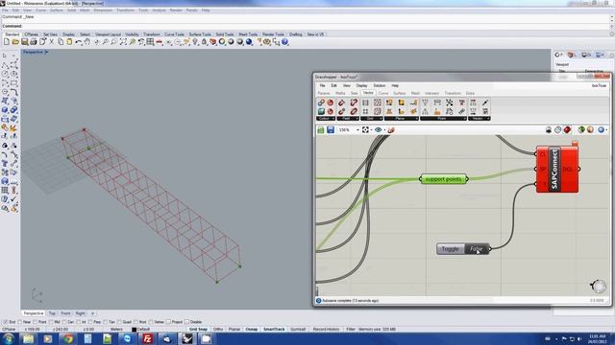Image resolution: width=615 pixels, height=345 pixels.
Task: Click blue Render sphere icon
Action: (249, 42)
